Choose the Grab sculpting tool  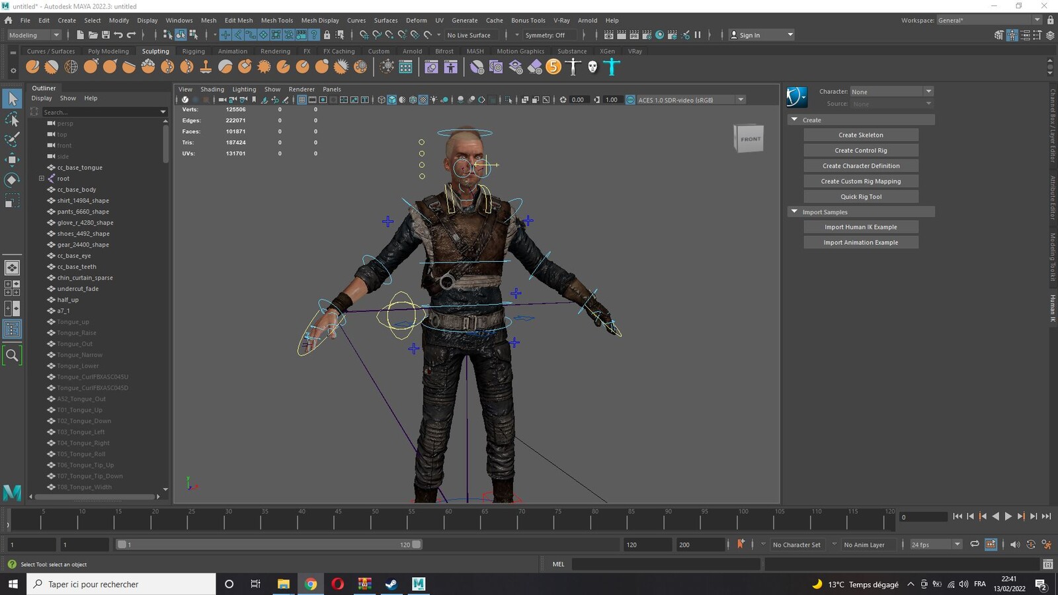pyautogui.click(x=91, y=67)
